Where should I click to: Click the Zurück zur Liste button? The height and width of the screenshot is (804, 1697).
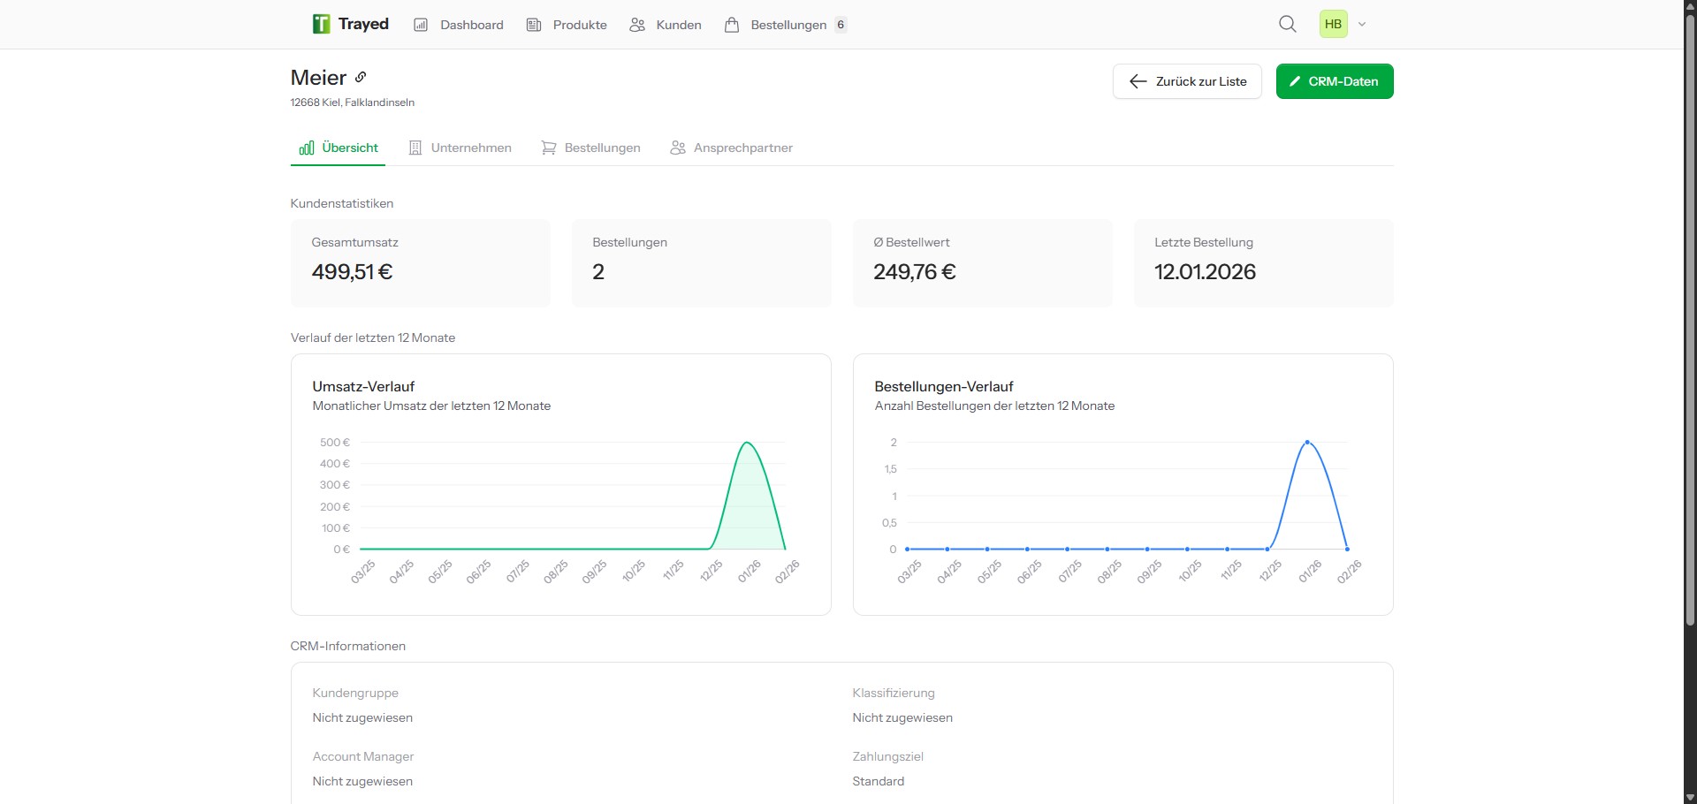coord(1186,80)
